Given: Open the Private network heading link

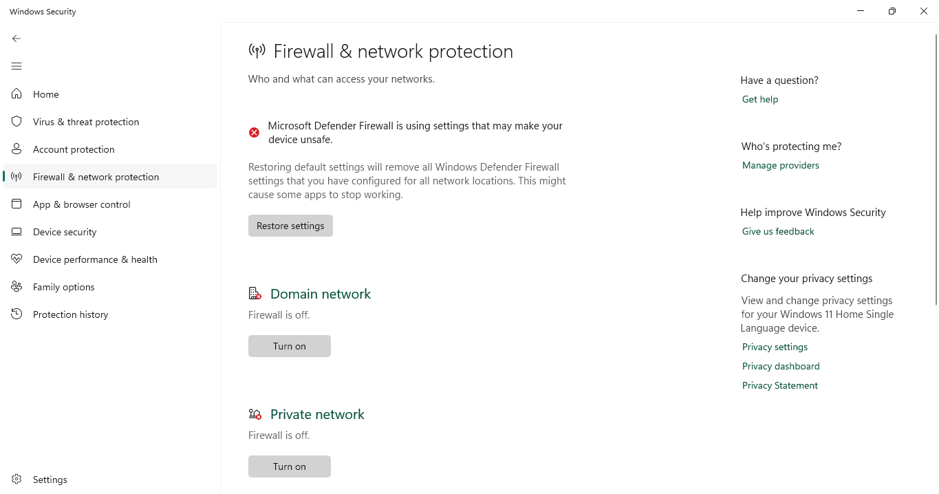Looking at the screenshot, I should tap(317, 414).
